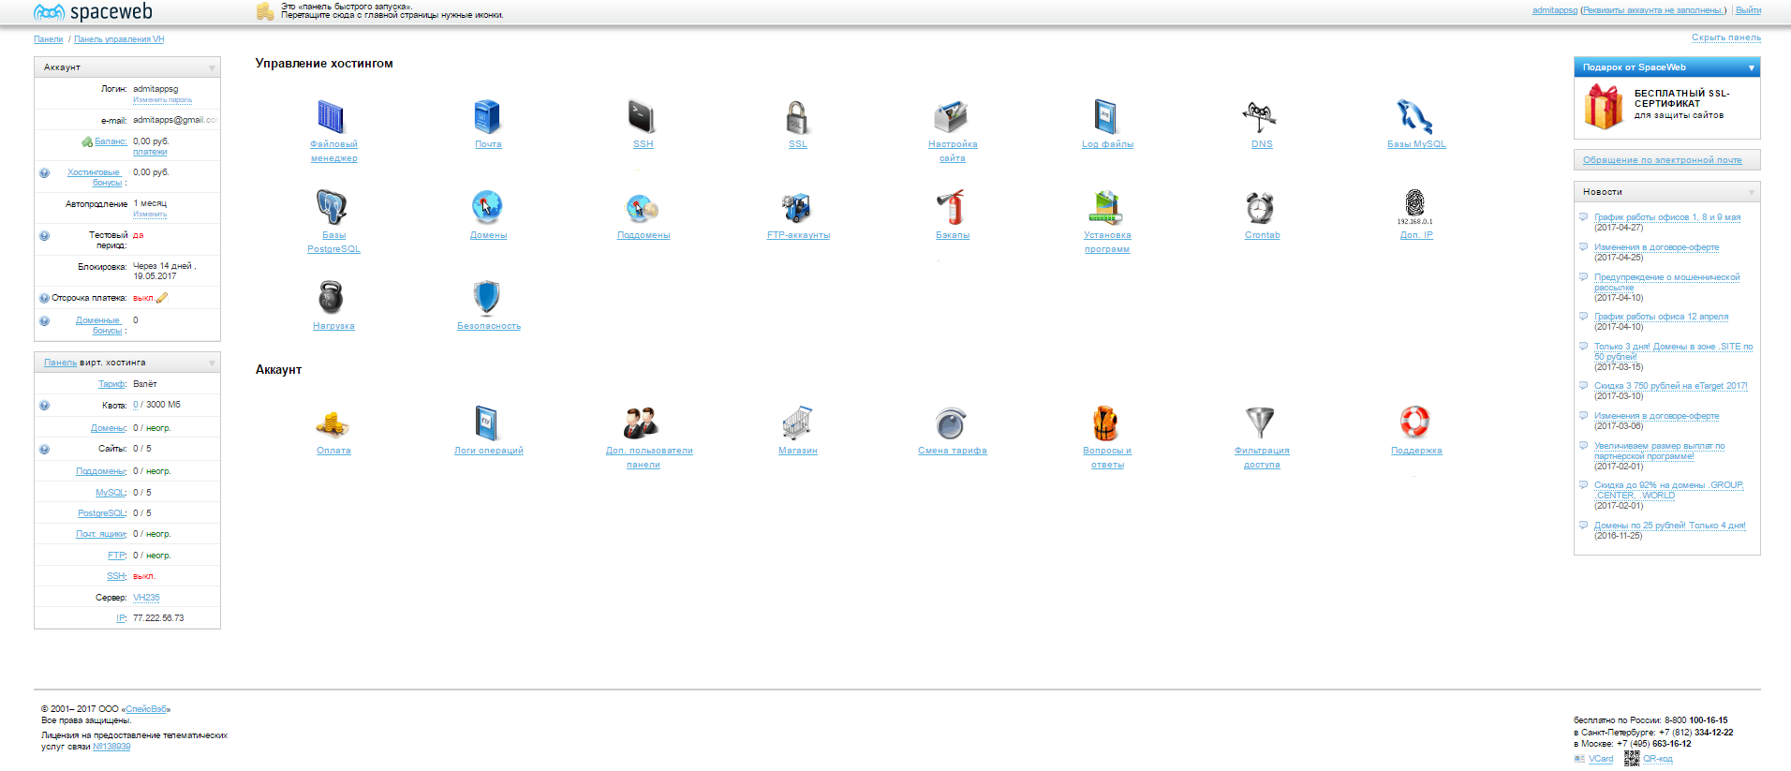Click Обращение по электронной почте button

pyautogui.click(x=1666, y=160)
